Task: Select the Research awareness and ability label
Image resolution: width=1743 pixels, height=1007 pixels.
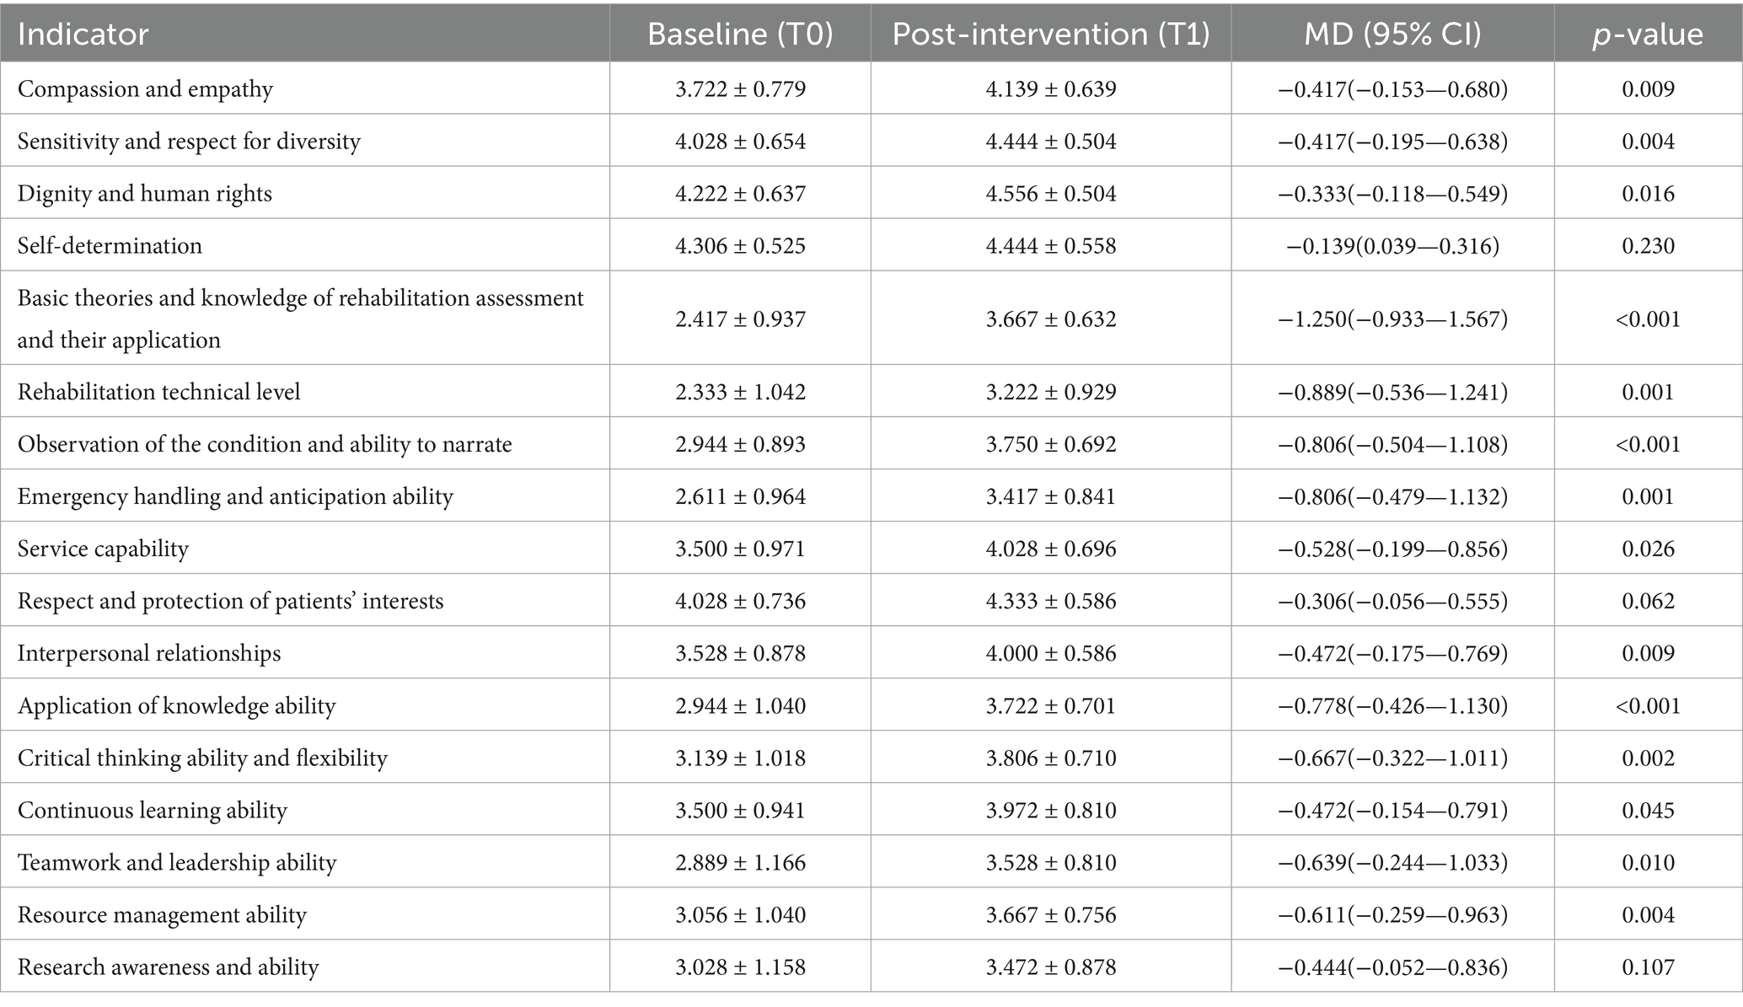Action: pyautogui.click(x=169, y=967)
